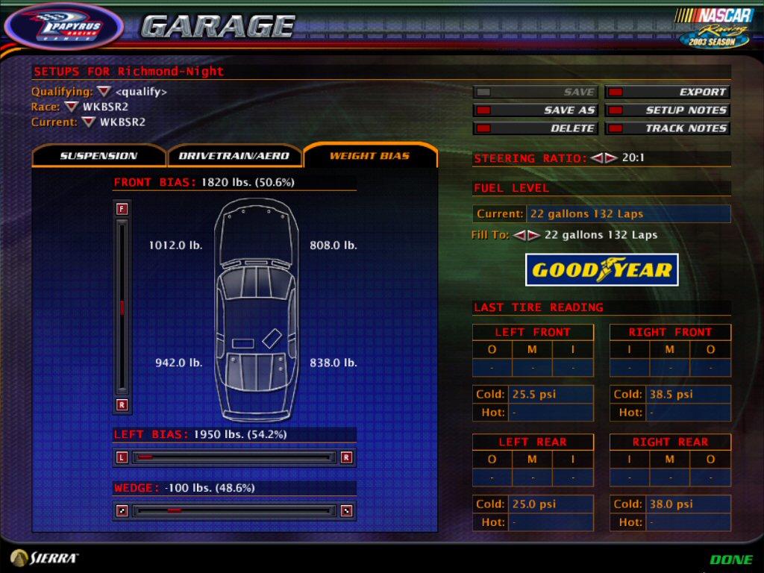Decrease Fill To fuel level arrow
This screenshot has height=573, width=764.
pyautogui.click(x=519, y=235)
